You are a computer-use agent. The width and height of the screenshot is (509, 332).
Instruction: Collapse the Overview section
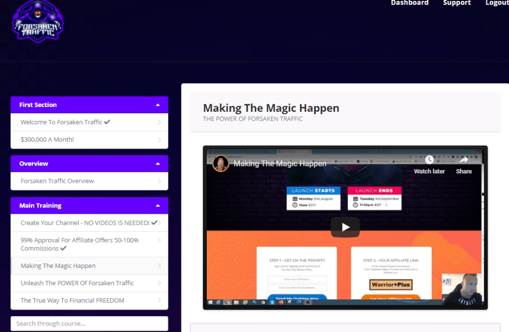click(x=158, y=164)
